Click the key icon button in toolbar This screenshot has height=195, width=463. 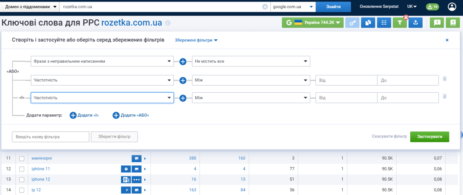coord(352,23)
